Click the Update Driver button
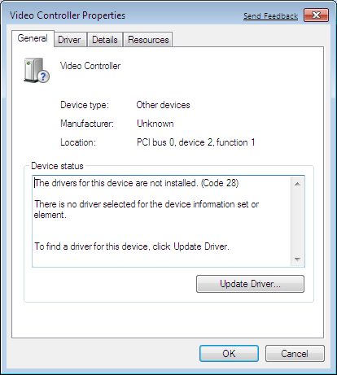Viewport: 337px width, 375px height. tap(250, 284)
